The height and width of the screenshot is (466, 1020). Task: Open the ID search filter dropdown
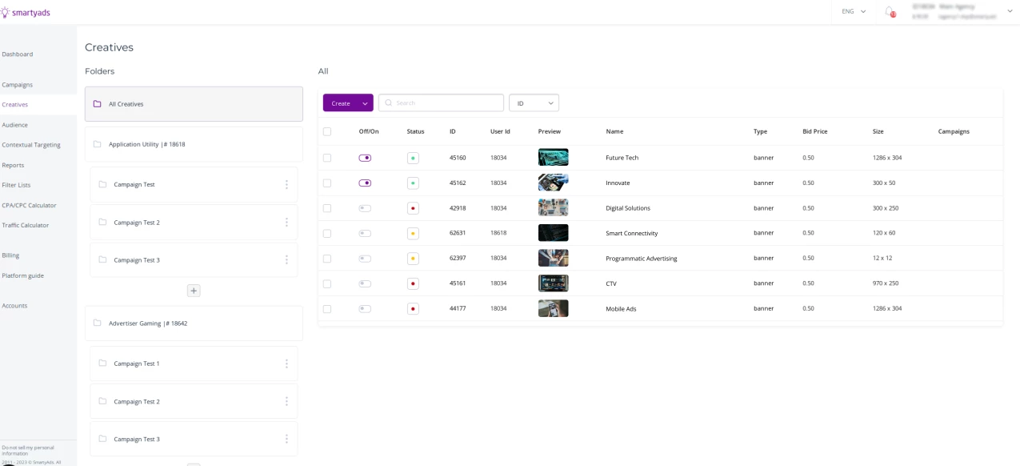(x=534, y=103)
